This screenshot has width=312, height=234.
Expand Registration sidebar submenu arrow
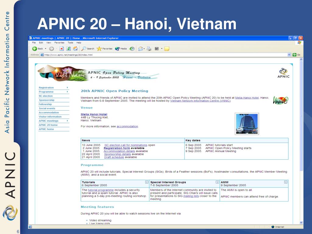[x=67, y=87]
